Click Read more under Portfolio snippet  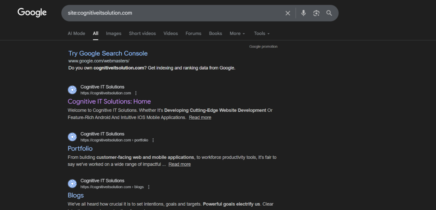click(x=179, y=164)
